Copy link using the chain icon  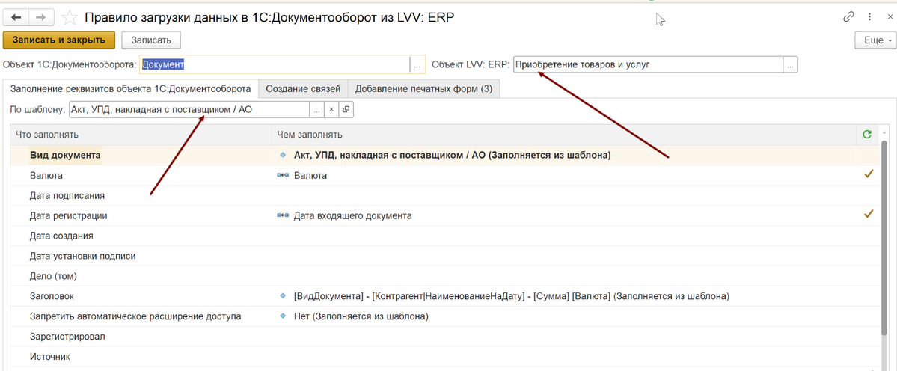point(848,16)
